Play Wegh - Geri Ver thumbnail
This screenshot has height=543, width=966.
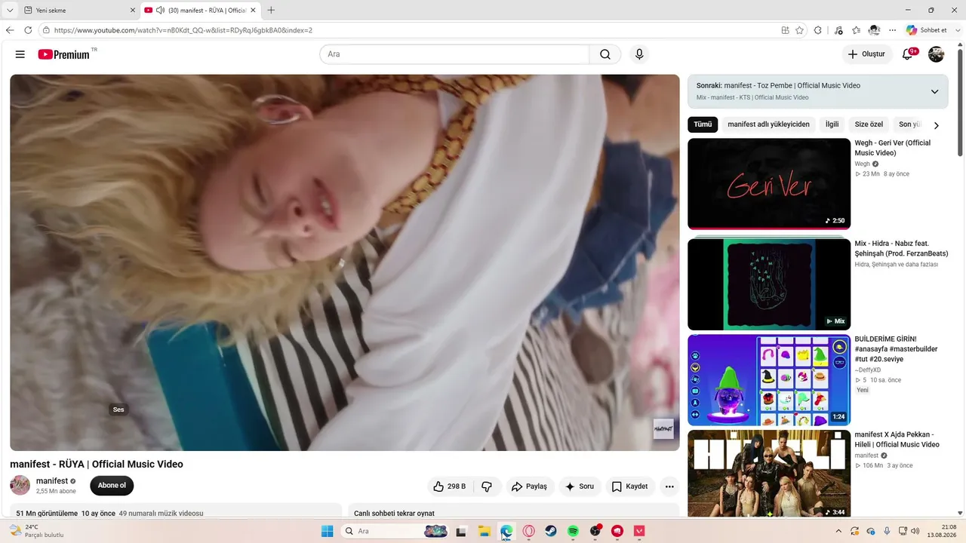click(x=769, y=183)
